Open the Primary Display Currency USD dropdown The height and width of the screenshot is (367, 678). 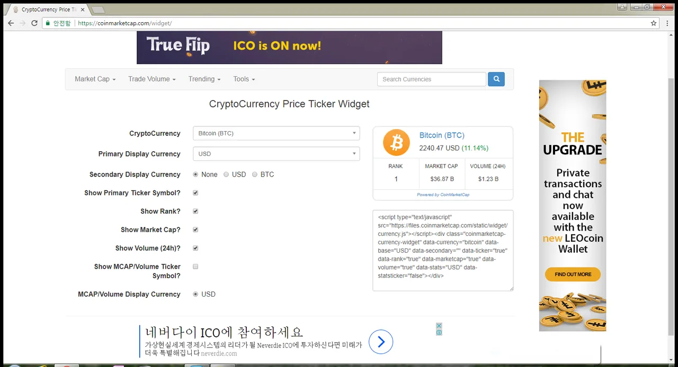(276, 154)
